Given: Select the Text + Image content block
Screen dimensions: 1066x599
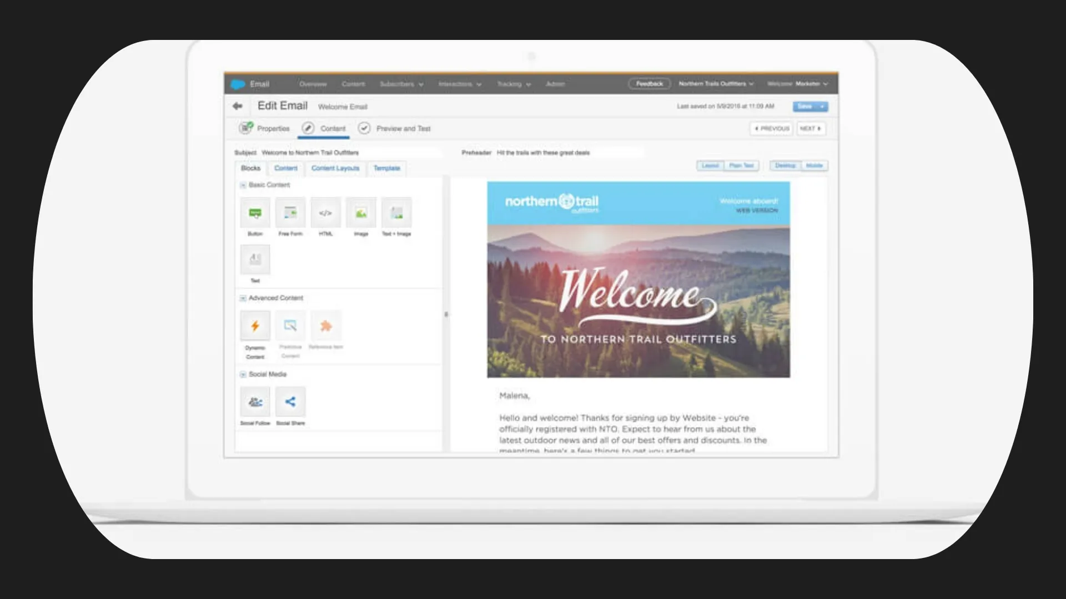Looking at the screenshot, I should click(396, 213).
